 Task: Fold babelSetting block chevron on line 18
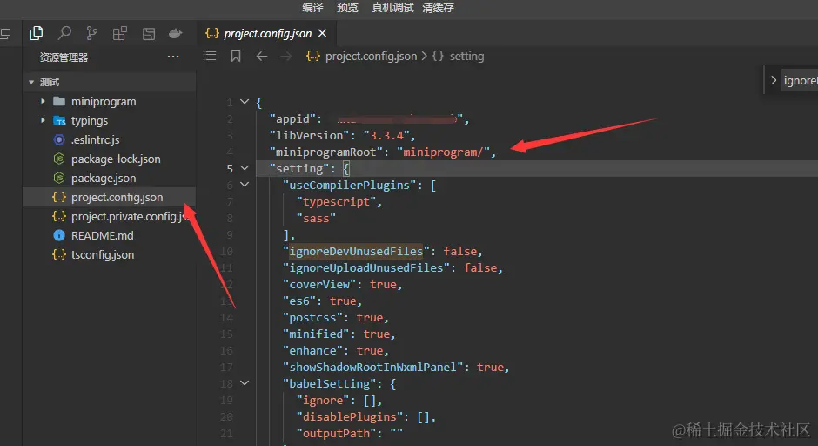pos(245,383)
